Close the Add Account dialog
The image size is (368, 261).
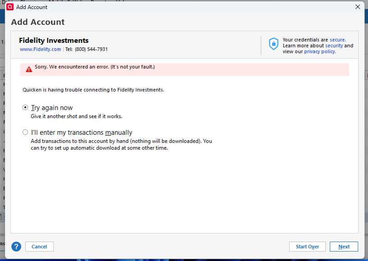(358, 7)
